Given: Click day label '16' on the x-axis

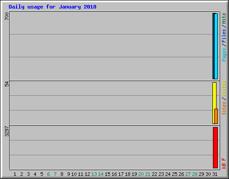Looking at the screenshot, I should [x=114, y=174].
